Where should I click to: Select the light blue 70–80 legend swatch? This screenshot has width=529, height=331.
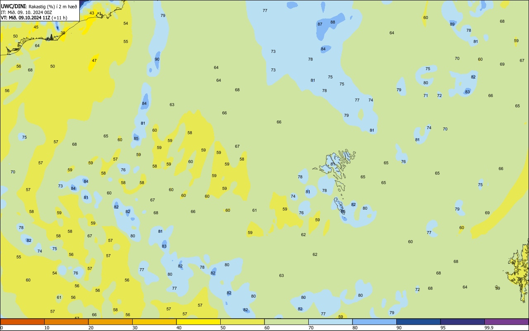pyautogui.click(x=330, y=322)
